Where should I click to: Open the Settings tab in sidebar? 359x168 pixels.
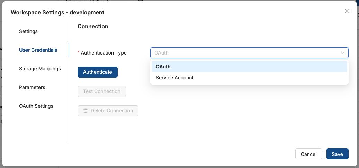[x=28, y=31]
